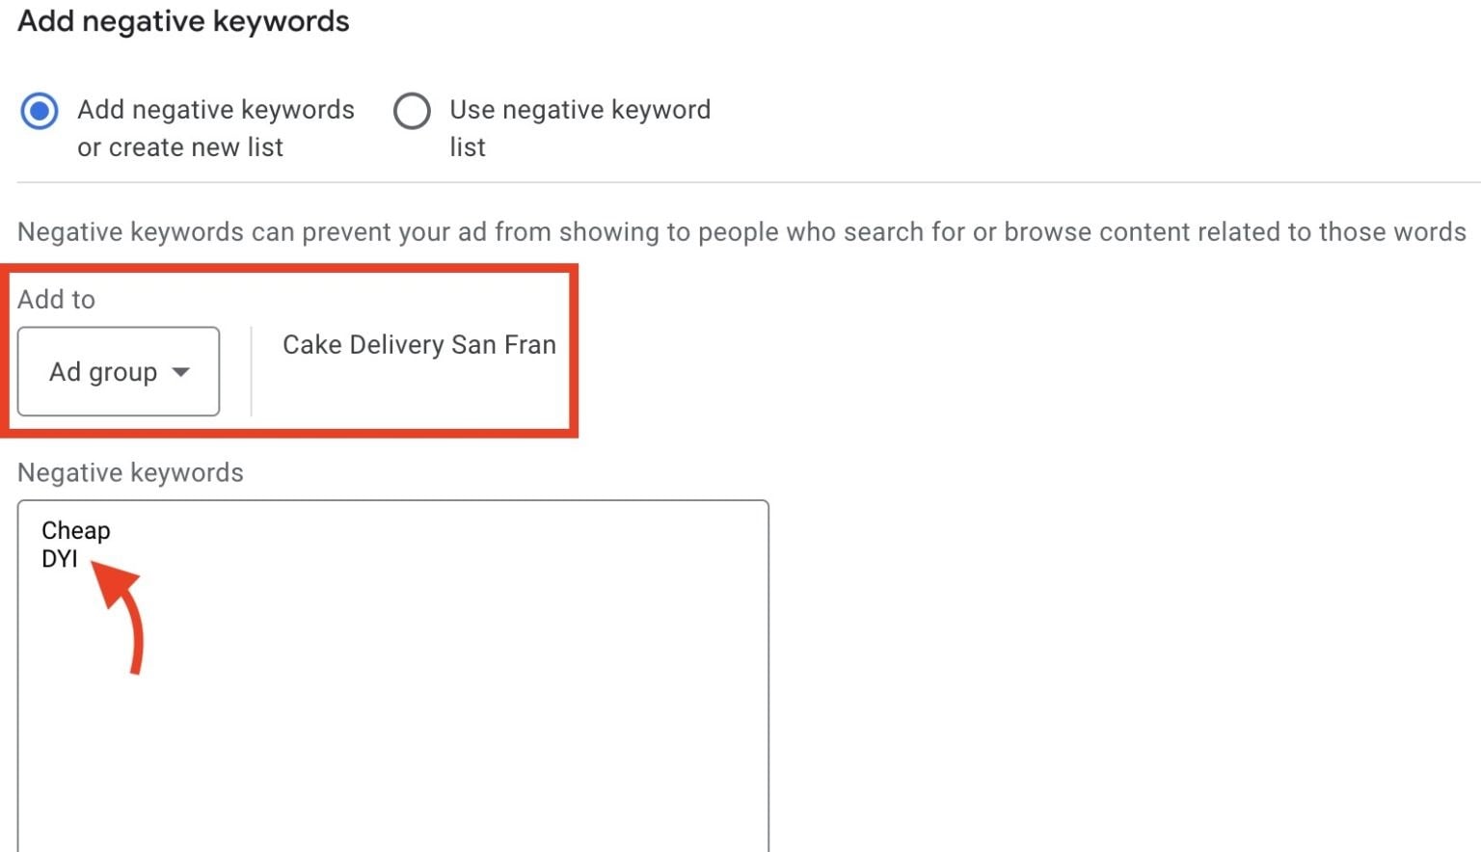Click the 'Add to' label
The height and width of the screenshot is (852, 1481).
tap(56, 300)
